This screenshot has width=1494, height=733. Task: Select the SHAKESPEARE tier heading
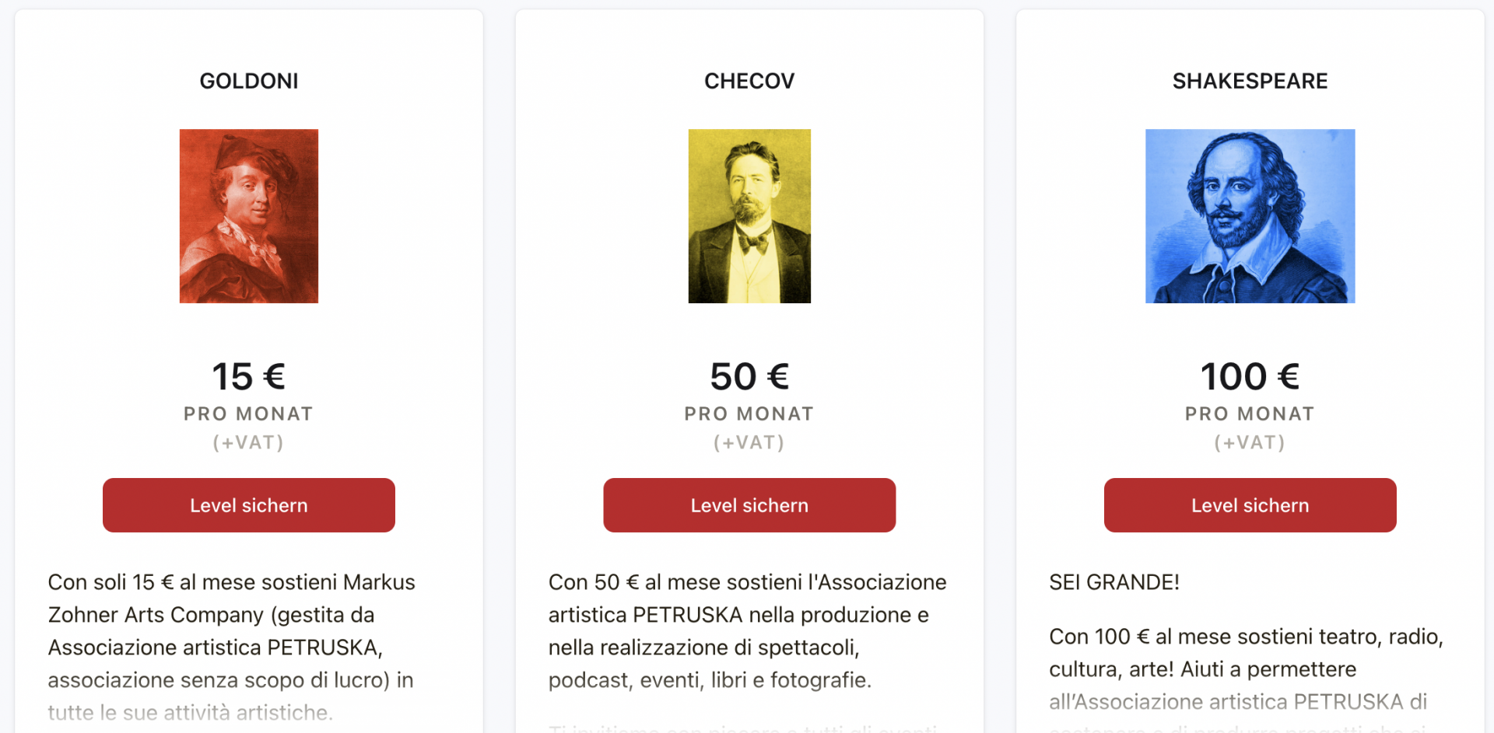[1250, 81]
